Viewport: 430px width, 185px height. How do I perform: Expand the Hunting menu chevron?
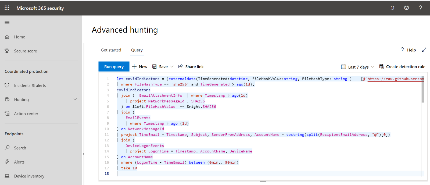(x=75, y=99)
